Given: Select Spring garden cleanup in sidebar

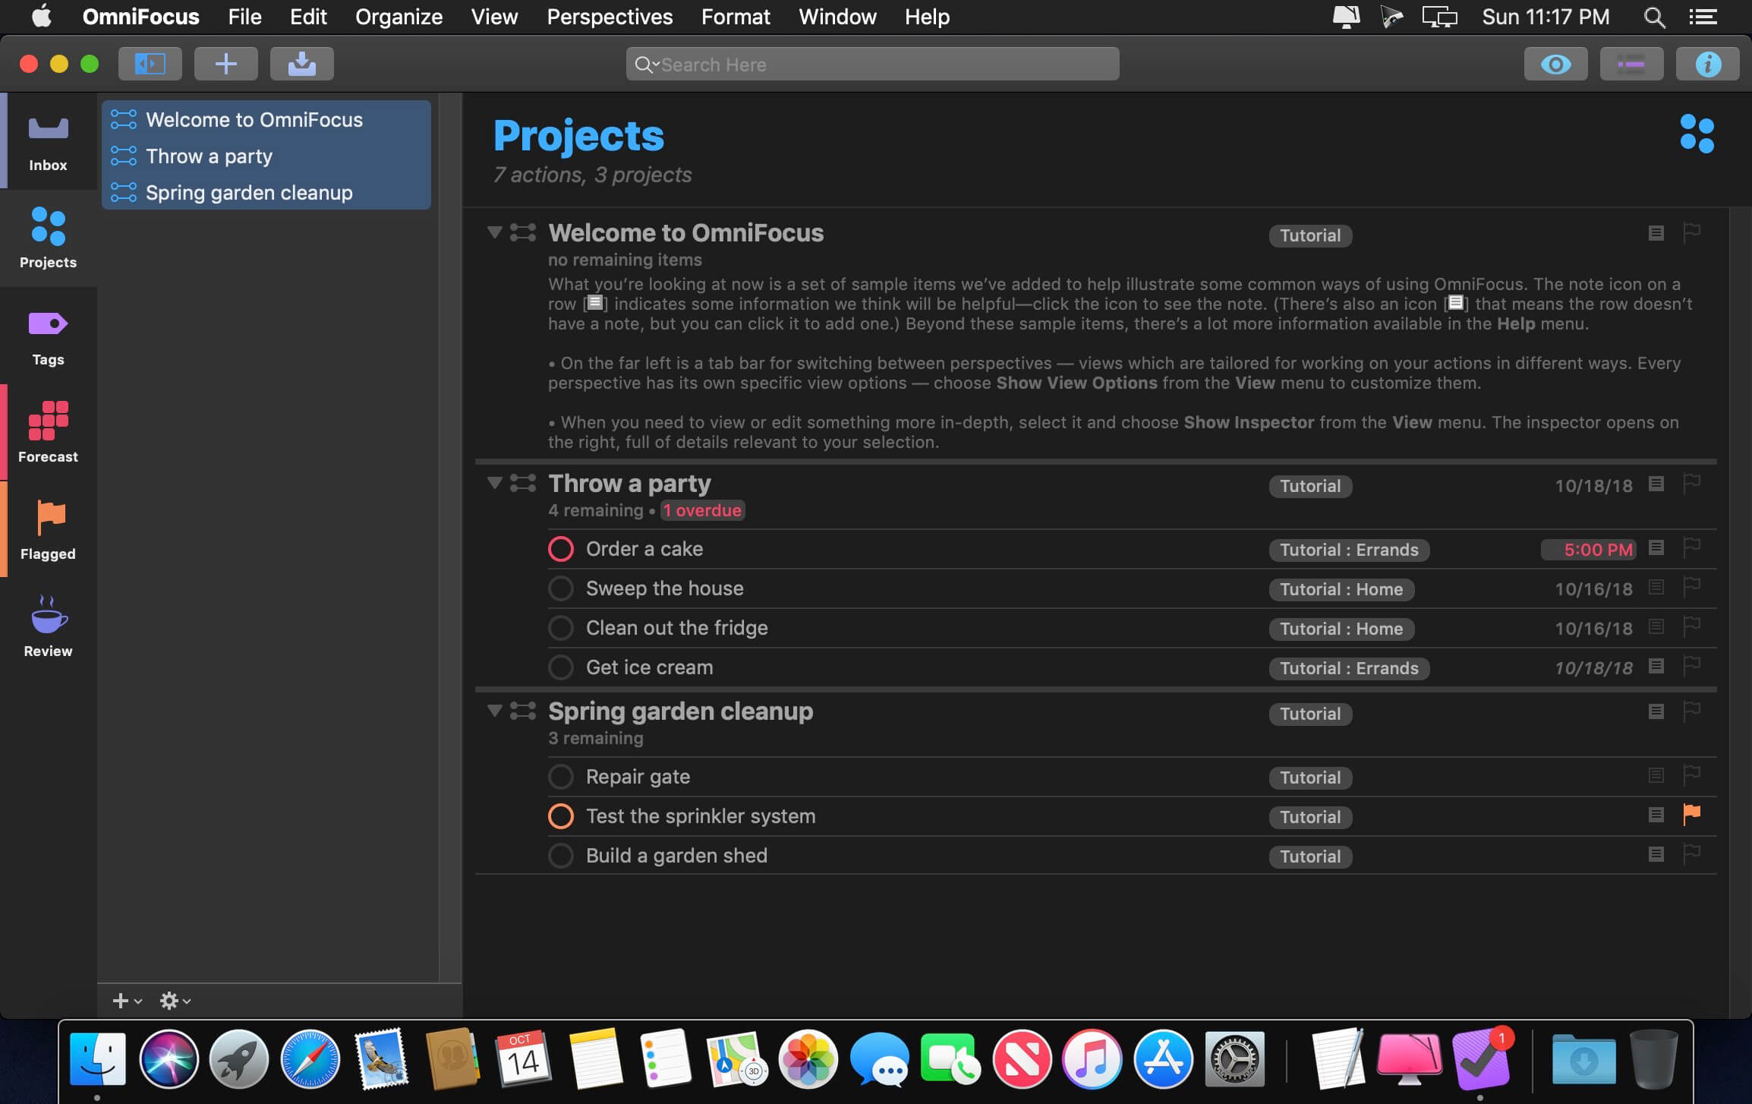Looking at the screenshot, I should coord(248,194).
